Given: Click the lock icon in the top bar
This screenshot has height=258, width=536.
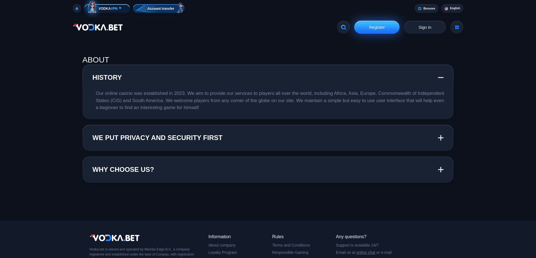Looking at the screenshot, I should [77, 8].
